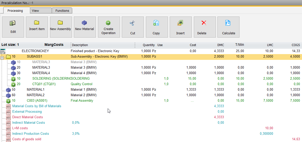Select CTQ01 (CTQ01) tree item
This screenshot has height=142, width=302.
click(44, 84)
